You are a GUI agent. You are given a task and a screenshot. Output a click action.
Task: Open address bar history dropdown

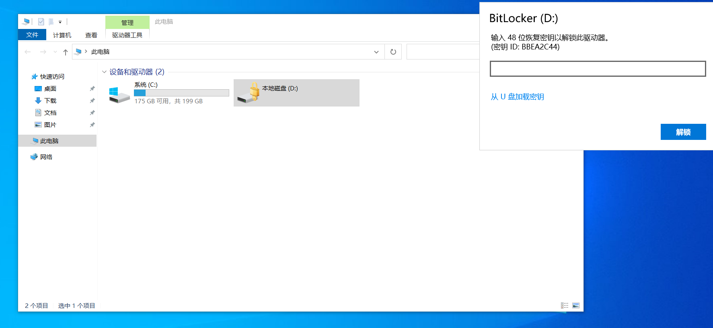click(x=376, y=52)
